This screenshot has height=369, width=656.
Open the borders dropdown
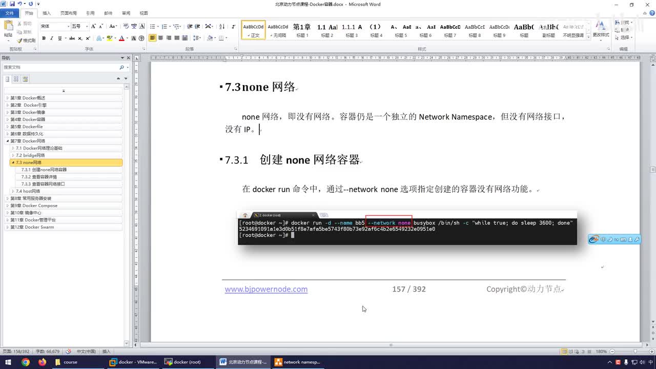(226, 38)
